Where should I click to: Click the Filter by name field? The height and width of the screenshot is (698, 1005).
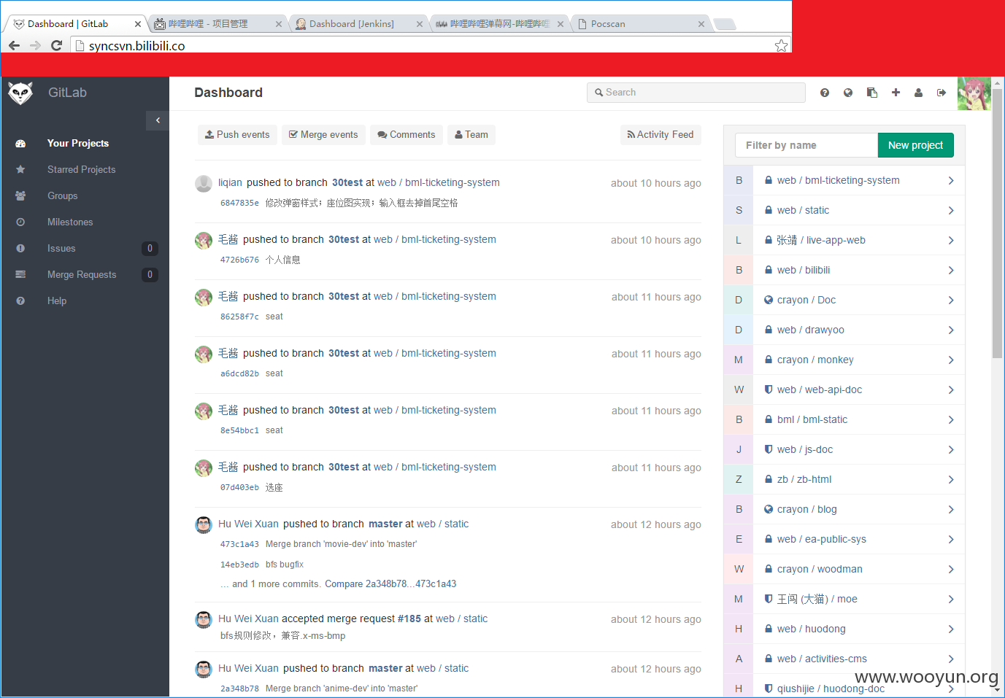[x=806, y=145]
